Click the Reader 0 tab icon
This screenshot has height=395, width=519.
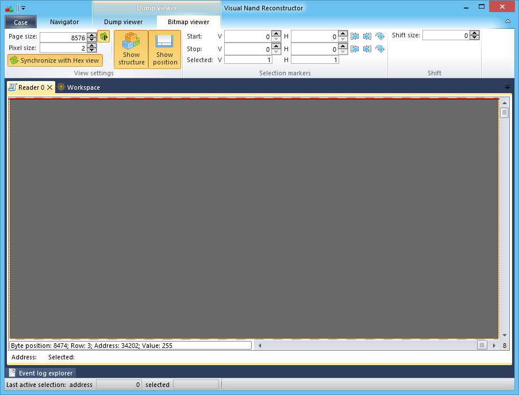[x=12, y=87]
